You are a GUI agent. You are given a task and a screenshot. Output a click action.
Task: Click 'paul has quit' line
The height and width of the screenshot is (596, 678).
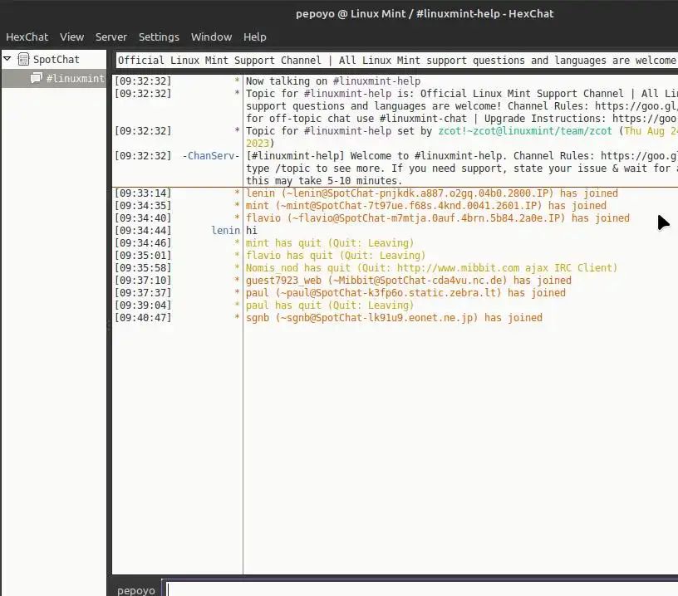(x=330, y=305)
